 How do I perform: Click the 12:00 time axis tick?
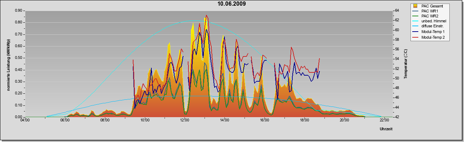coord(185,121)
